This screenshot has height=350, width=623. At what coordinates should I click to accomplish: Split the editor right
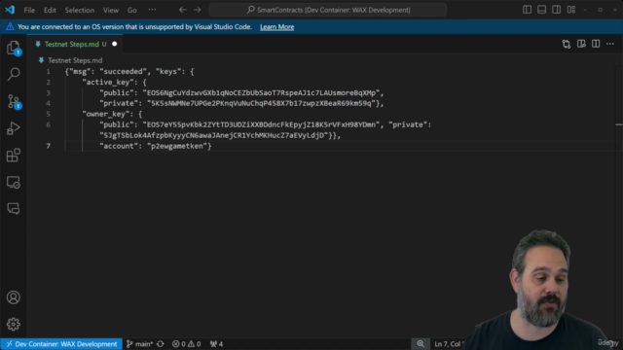pyautogui.click(x=596, y=44)
